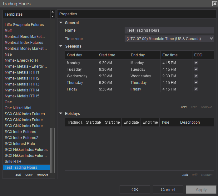This screenshot has width=218, height=196.
Task: Add a new session entry
Action: (184, 107)
